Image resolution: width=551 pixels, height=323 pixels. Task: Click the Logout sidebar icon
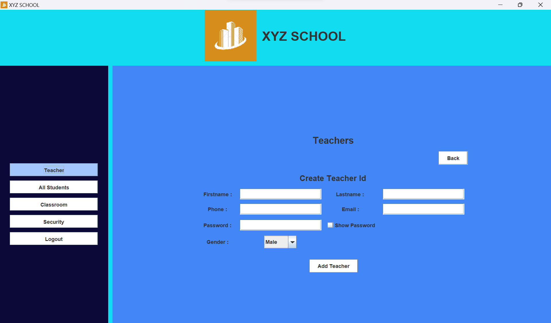pyautogui.click(x=53, y=238)
